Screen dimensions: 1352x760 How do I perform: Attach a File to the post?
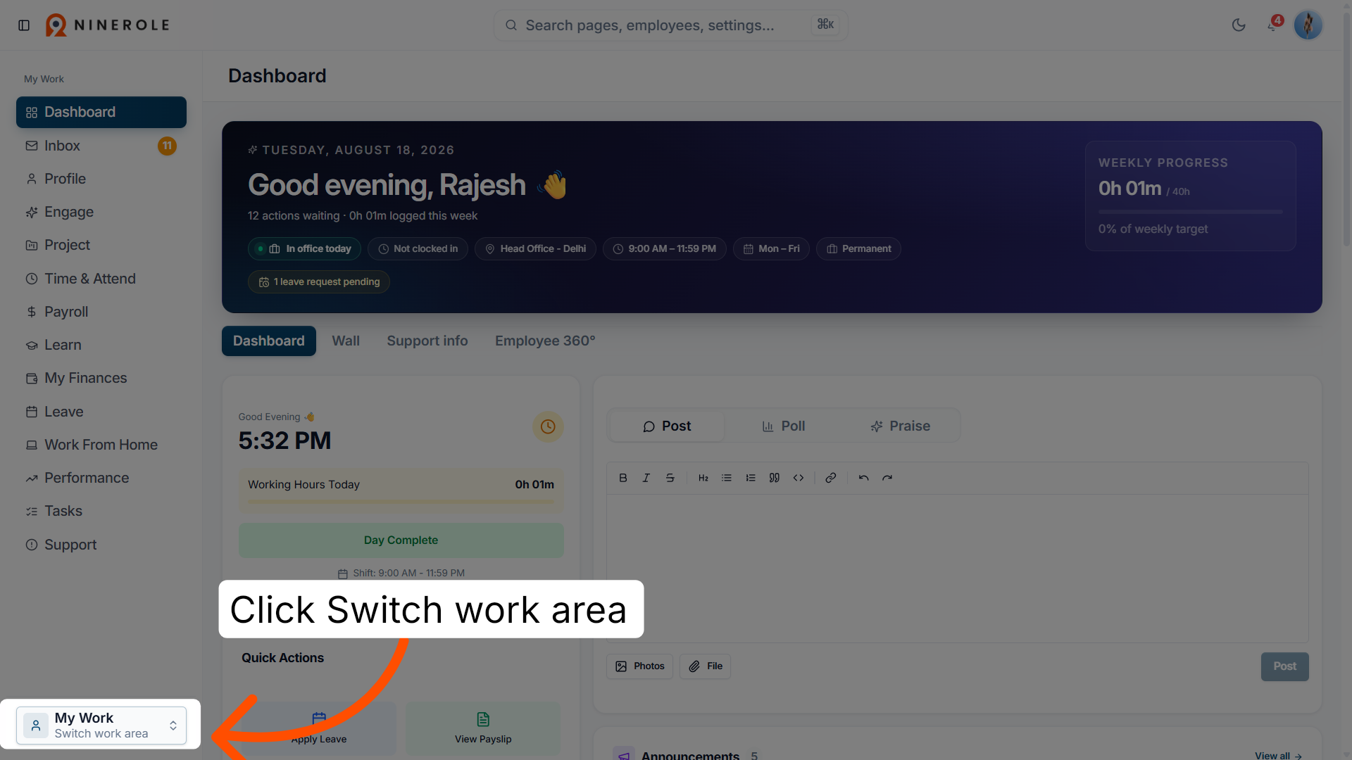pyautogui.click(x=705, y=666)
